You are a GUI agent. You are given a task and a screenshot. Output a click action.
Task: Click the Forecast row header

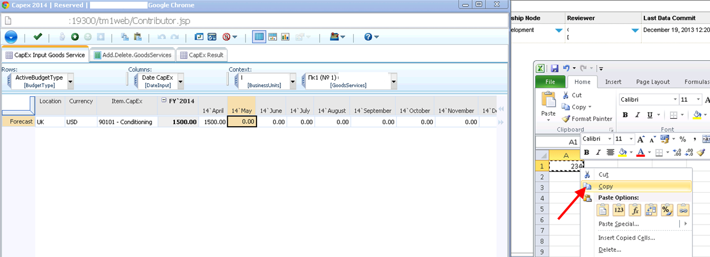(x=18, y=122)
